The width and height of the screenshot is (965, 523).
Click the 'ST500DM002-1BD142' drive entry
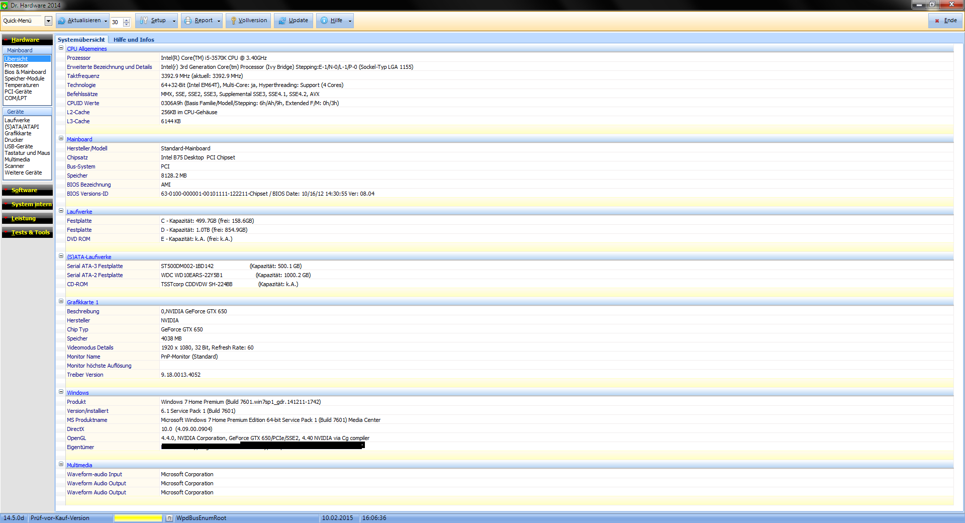click(187, 266)
